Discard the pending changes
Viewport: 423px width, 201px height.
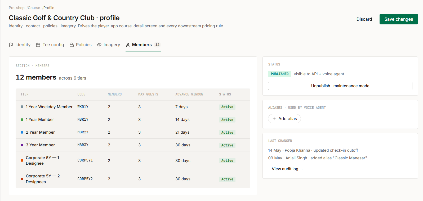click(x=364, y=19)
